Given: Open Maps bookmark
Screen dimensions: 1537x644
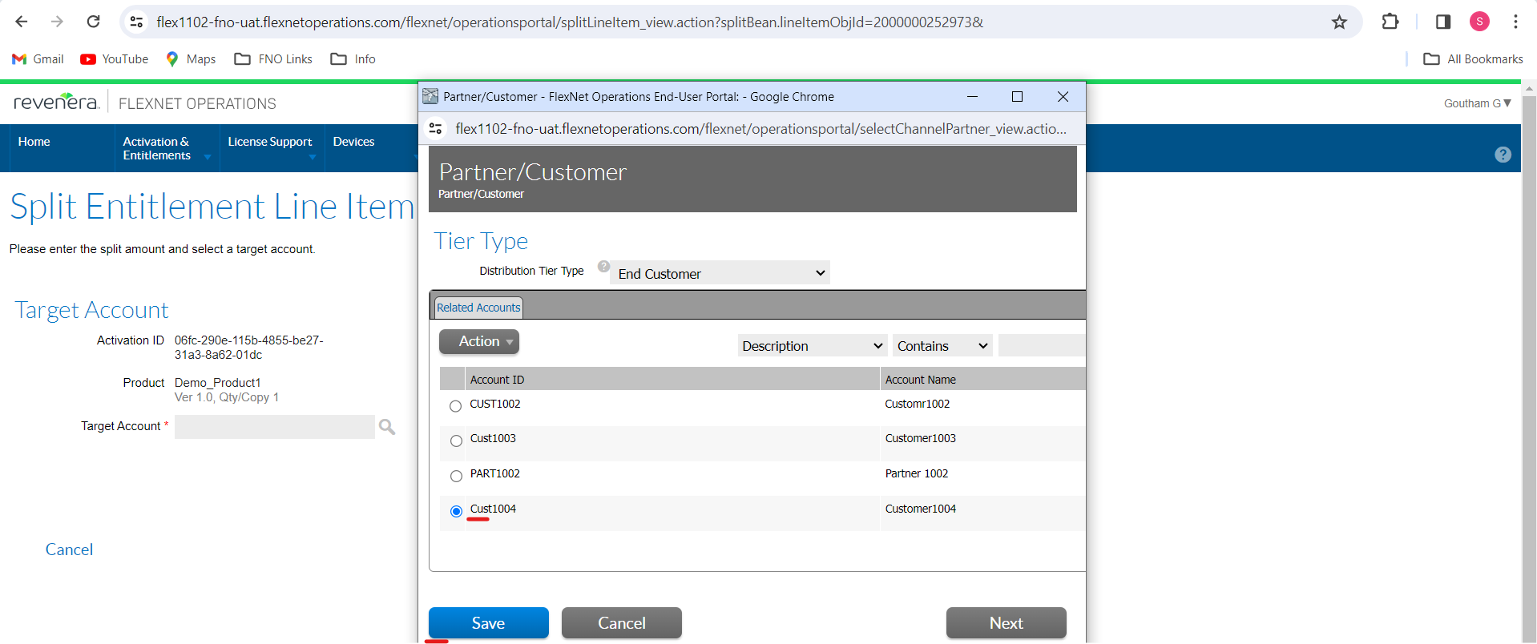Looking at the screenshot, I should tap(191, 59).
